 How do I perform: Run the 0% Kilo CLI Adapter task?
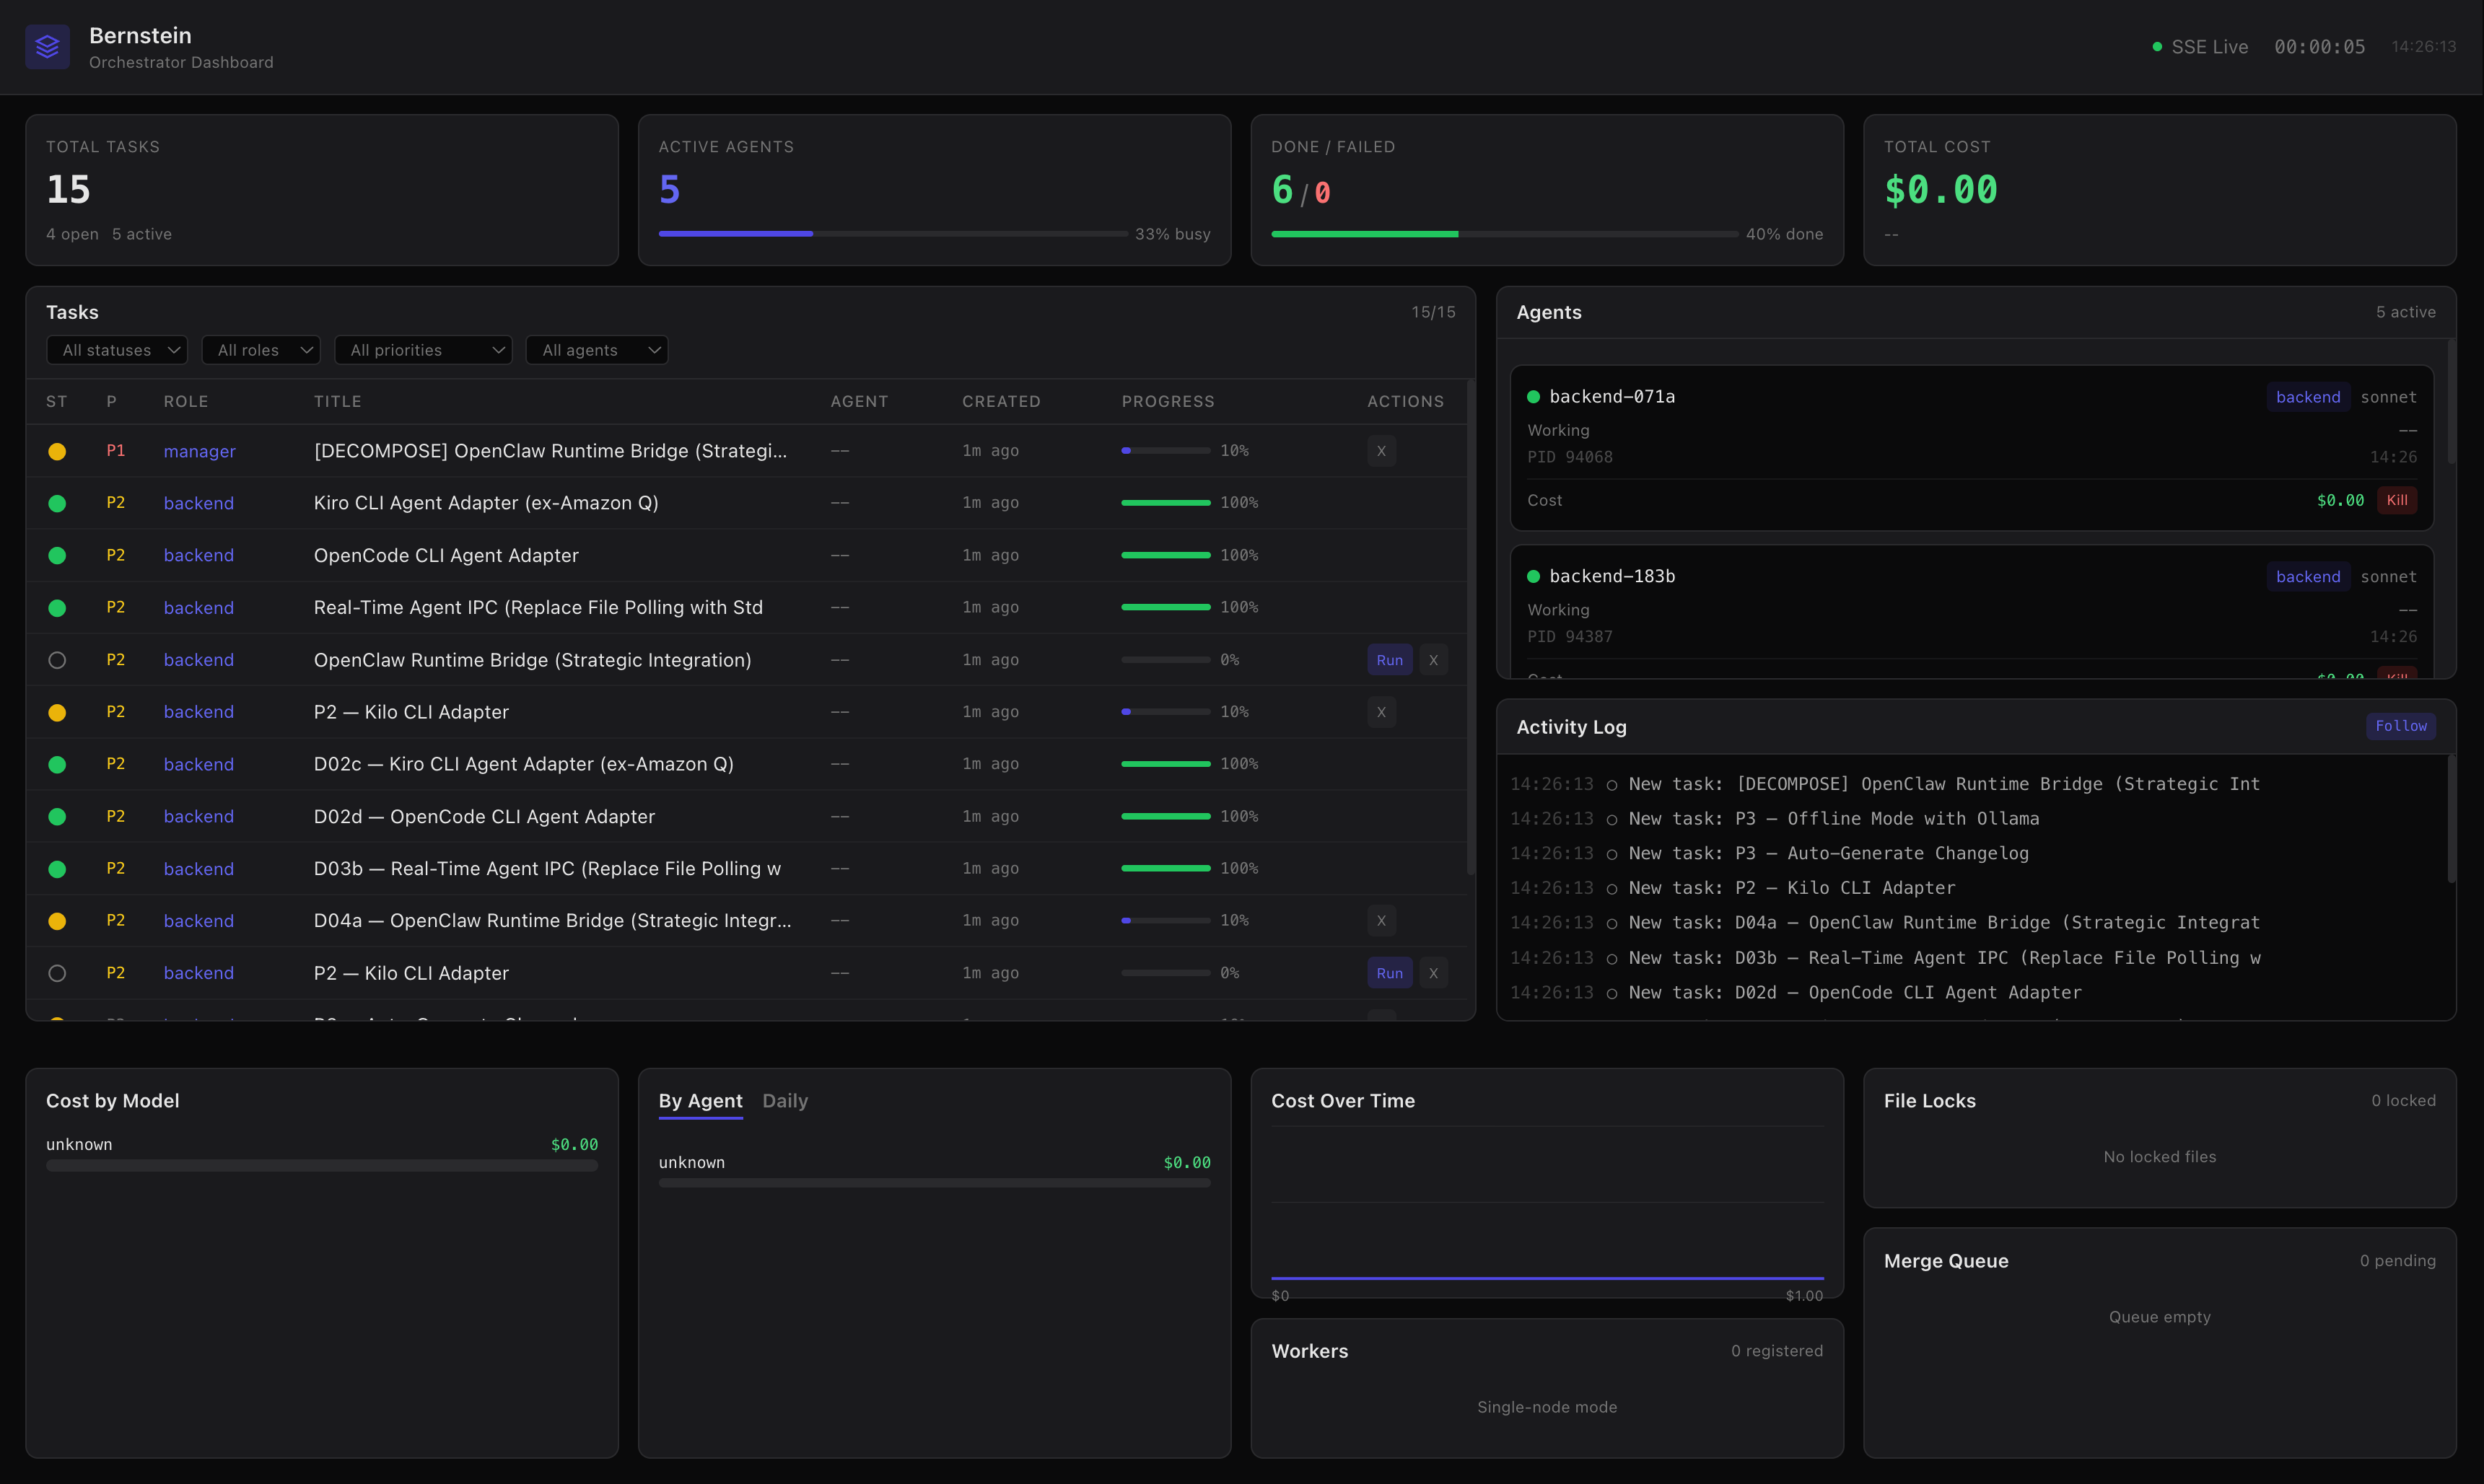point(1389,973)
